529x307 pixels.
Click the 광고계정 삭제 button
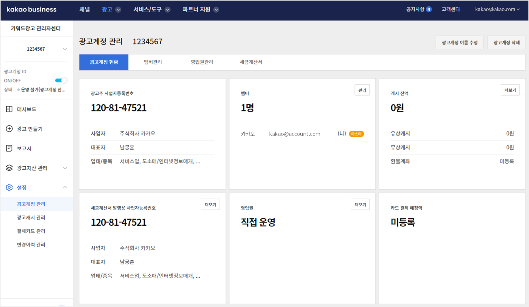pos(506,43)
